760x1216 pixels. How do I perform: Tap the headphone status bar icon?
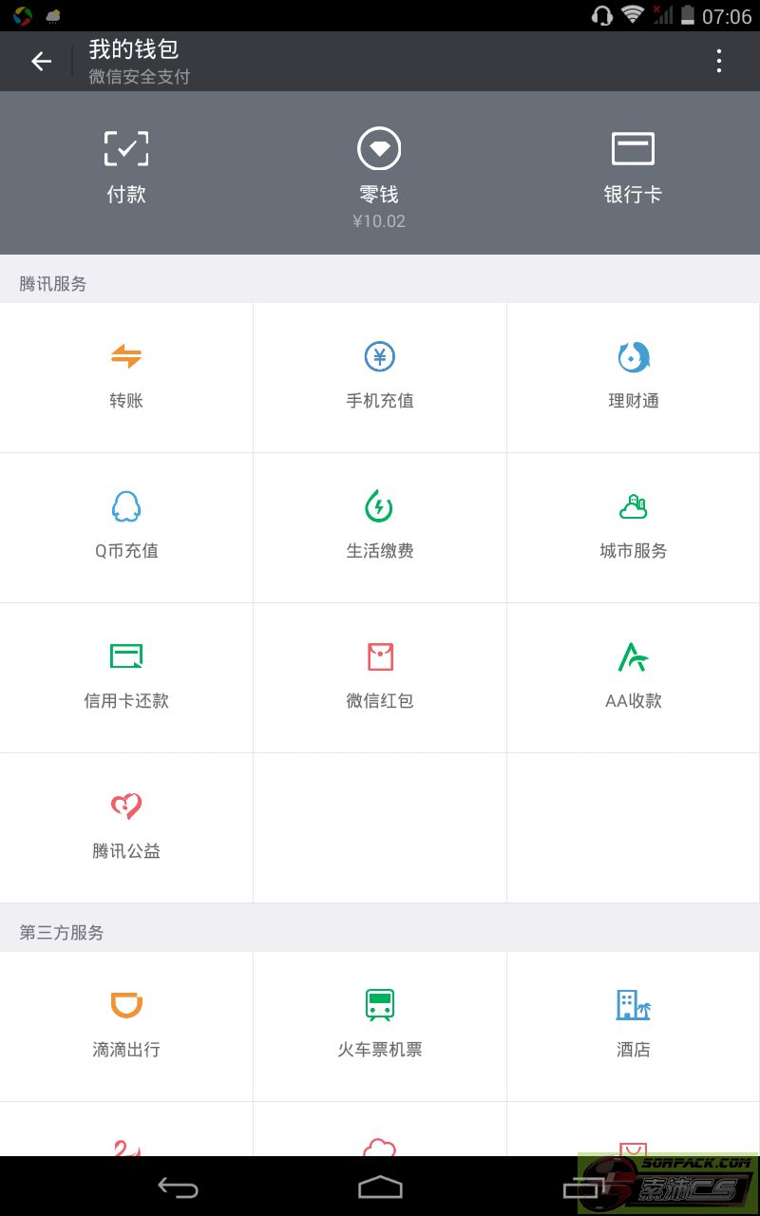[x=601, y=15]
